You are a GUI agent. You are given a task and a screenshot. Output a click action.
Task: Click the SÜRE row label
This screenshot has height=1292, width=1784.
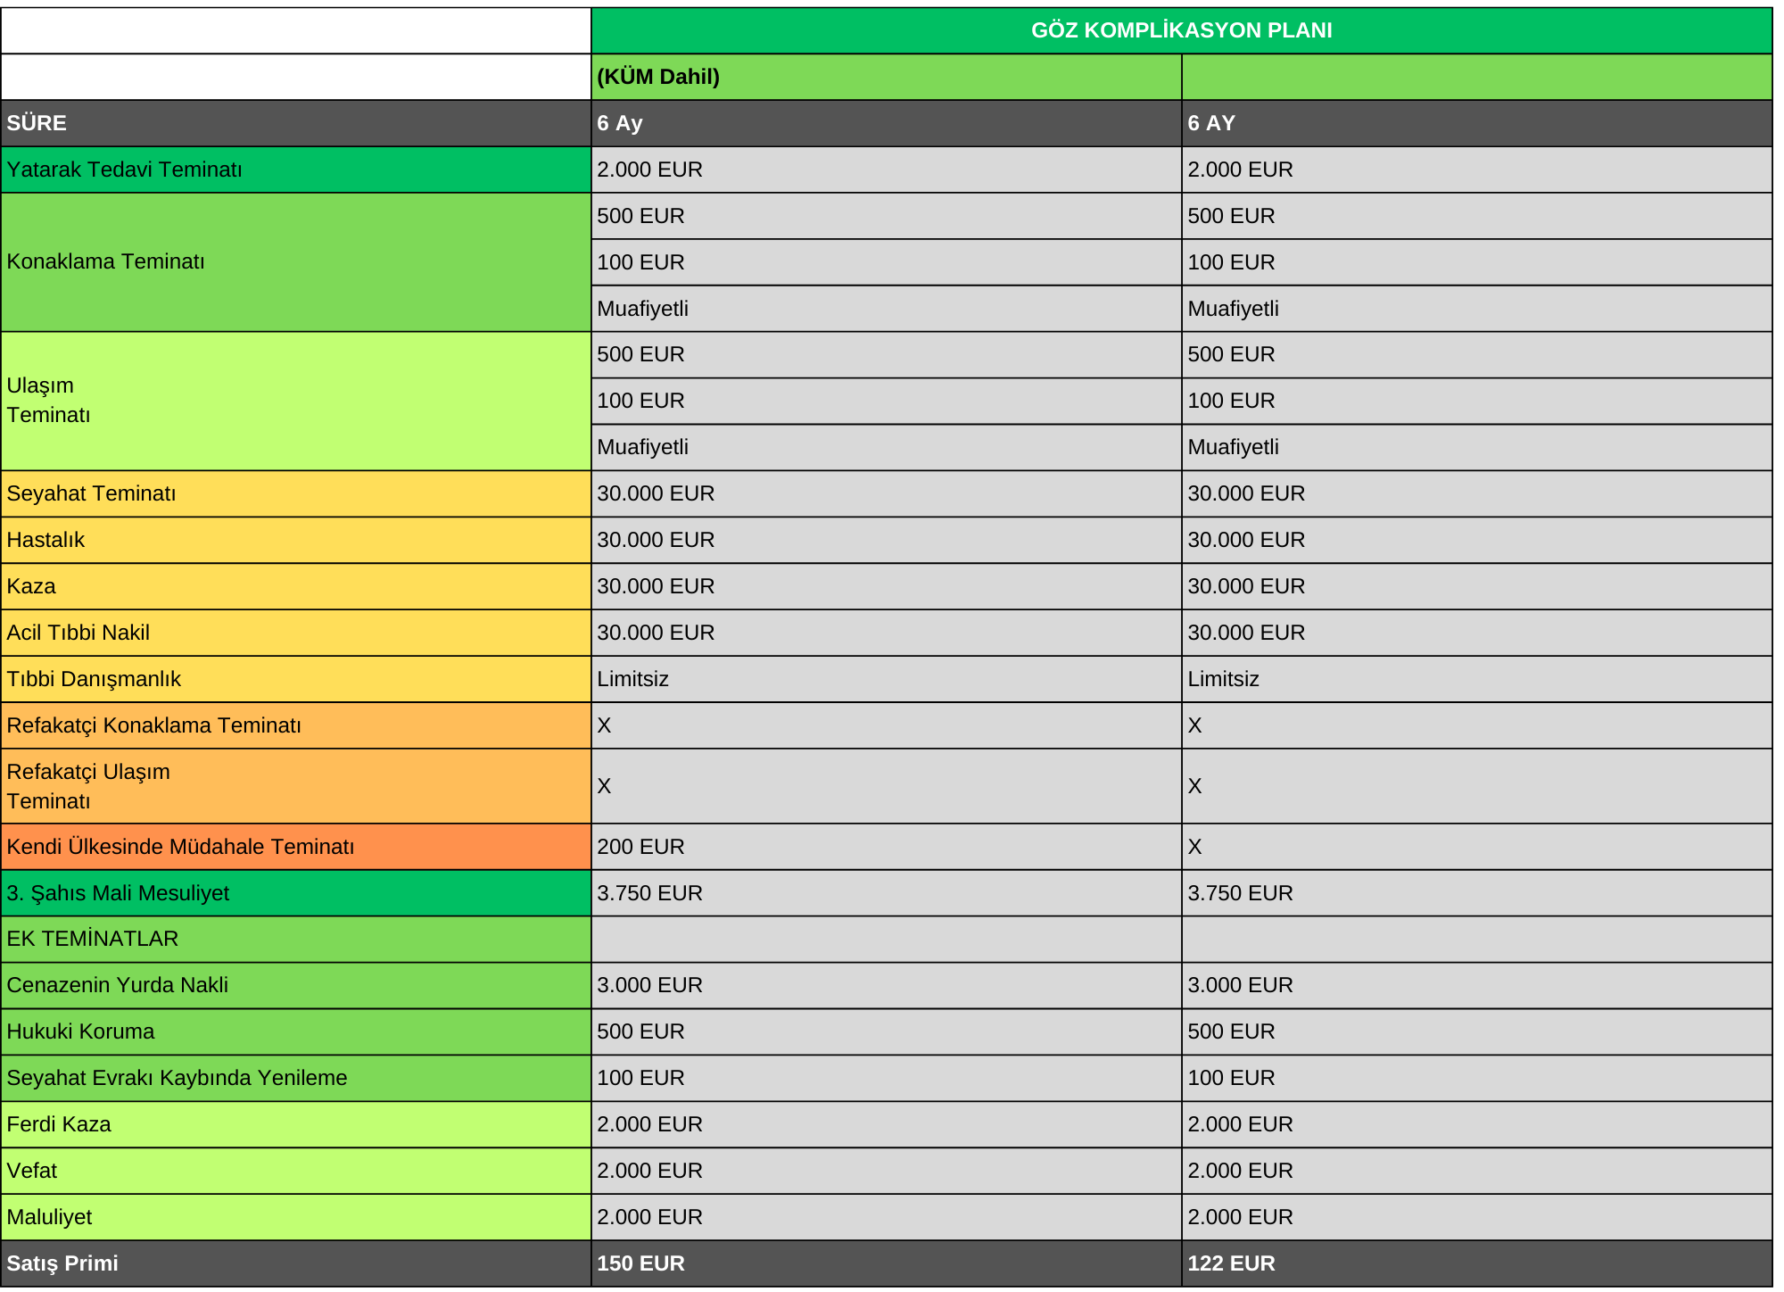click(295, 123)
